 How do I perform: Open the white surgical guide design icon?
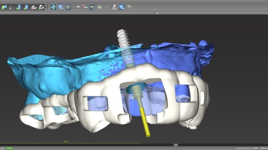(34, 7)
